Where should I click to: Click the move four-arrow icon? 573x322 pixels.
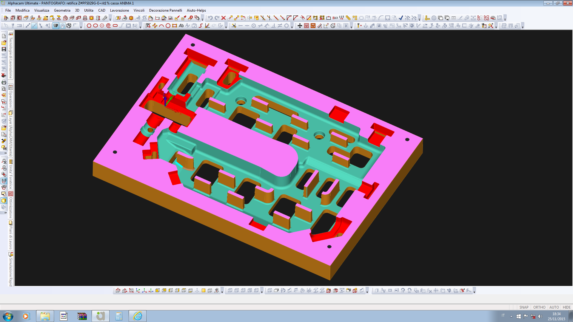click(300, 26)
